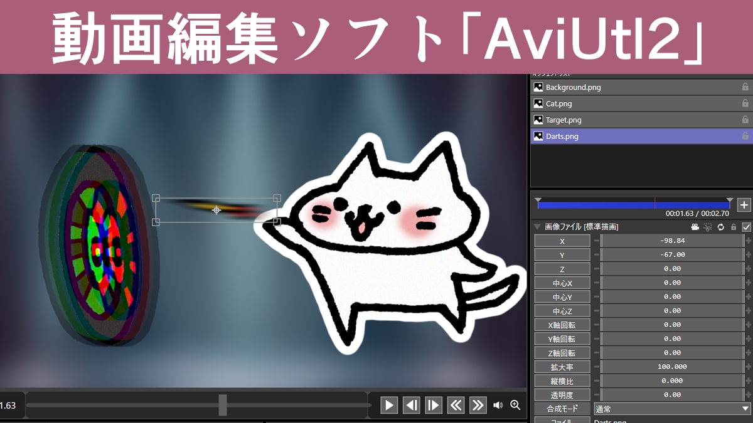The height and width of the screenshot is (423, 753).
Task: Step back one frame
Action: point(412,405)
